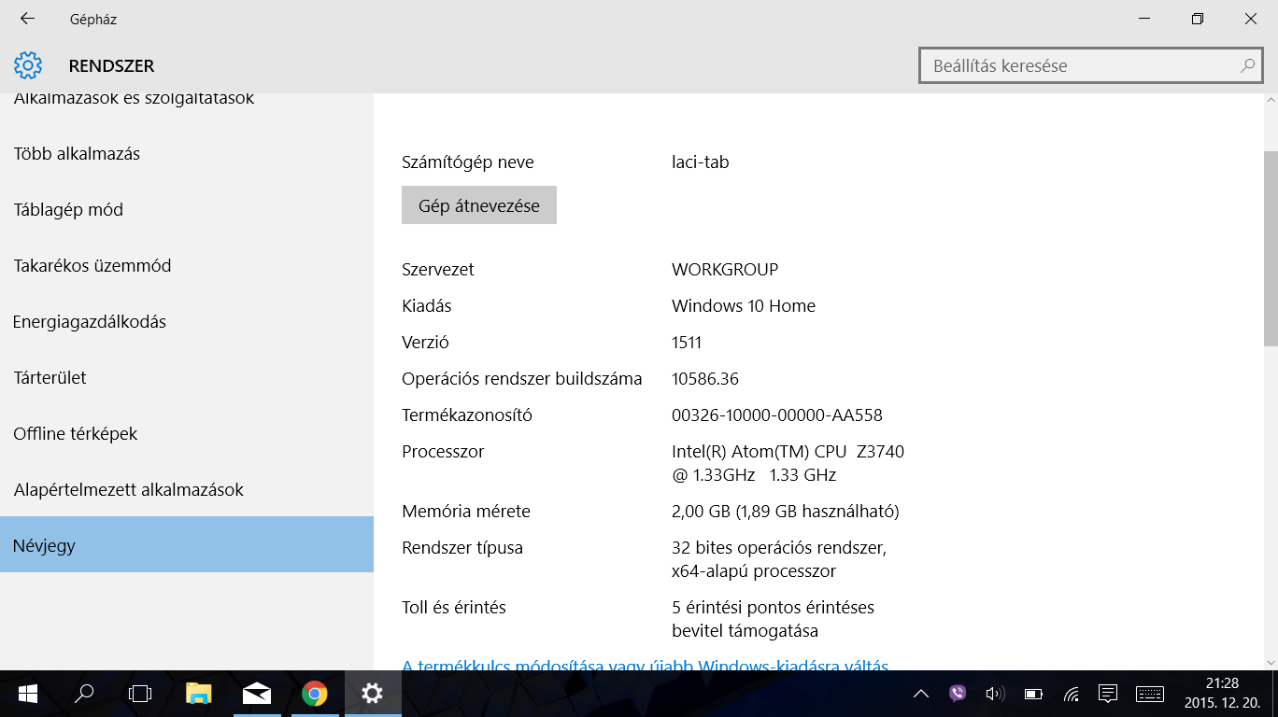The image size is (1278, 717).
Task: Open the termékkulcs módosítása link
Action: pyautogui.click(x=645, y=667)
